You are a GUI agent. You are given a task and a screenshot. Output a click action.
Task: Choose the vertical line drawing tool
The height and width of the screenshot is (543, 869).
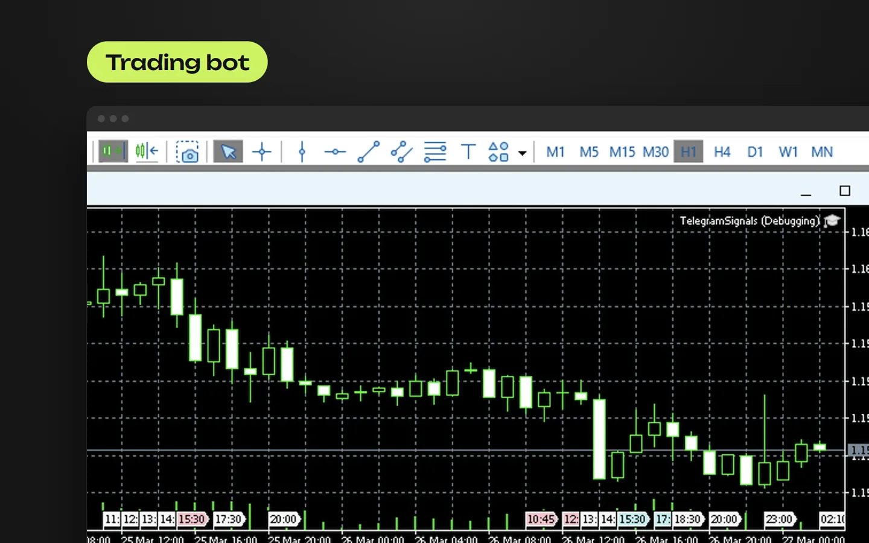pos(302,151)
